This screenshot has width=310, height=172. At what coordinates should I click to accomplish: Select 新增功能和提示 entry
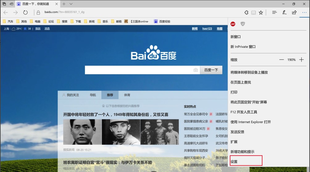pos(242,152)
